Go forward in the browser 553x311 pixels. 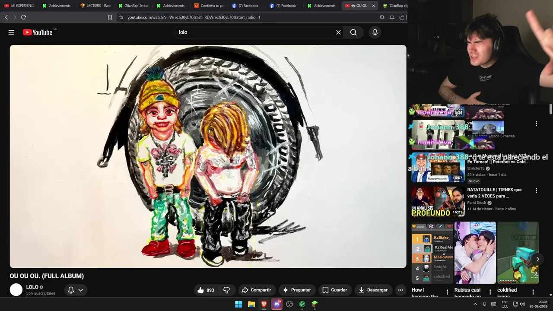[x=15, y=17]
